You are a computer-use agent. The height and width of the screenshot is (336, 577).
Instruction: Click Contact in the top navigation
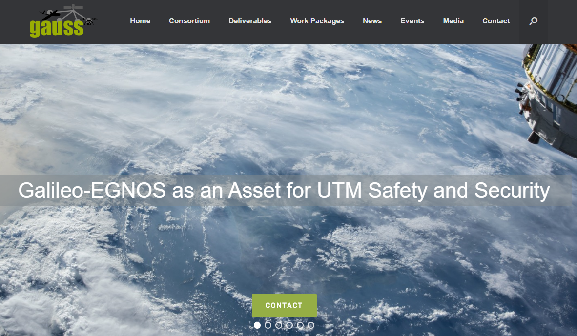tap(496, 21)
